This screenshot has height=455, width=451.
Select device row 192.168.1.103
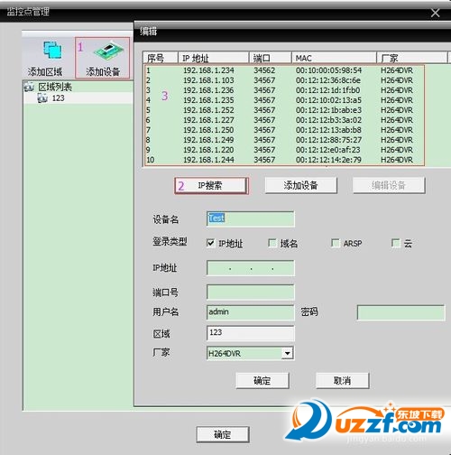[x=284, y=80]
